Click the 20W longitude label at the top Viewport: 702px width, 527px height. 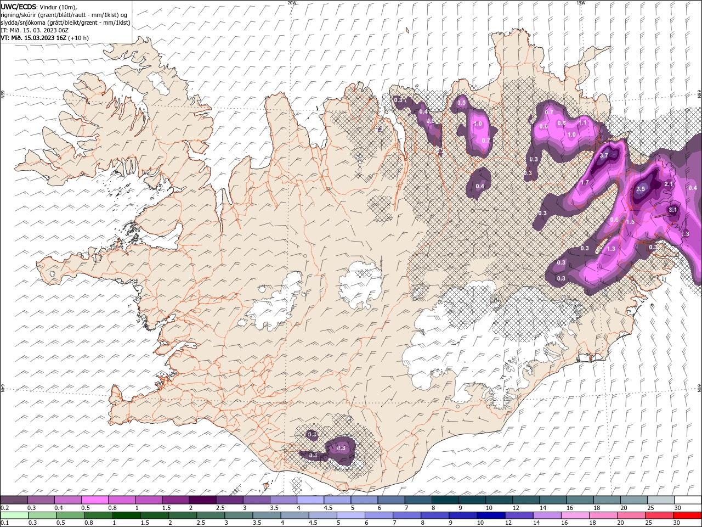pyautogui.click(x=292, y=3)
